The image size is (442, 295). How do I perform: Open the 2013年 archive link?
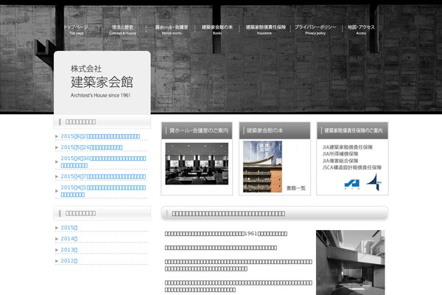[69, 249]
